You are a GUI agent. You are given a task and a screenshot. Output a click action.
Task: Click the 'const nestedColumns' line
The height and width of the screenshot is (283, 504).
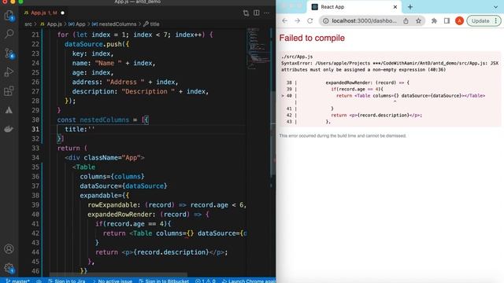pos(103,119)
